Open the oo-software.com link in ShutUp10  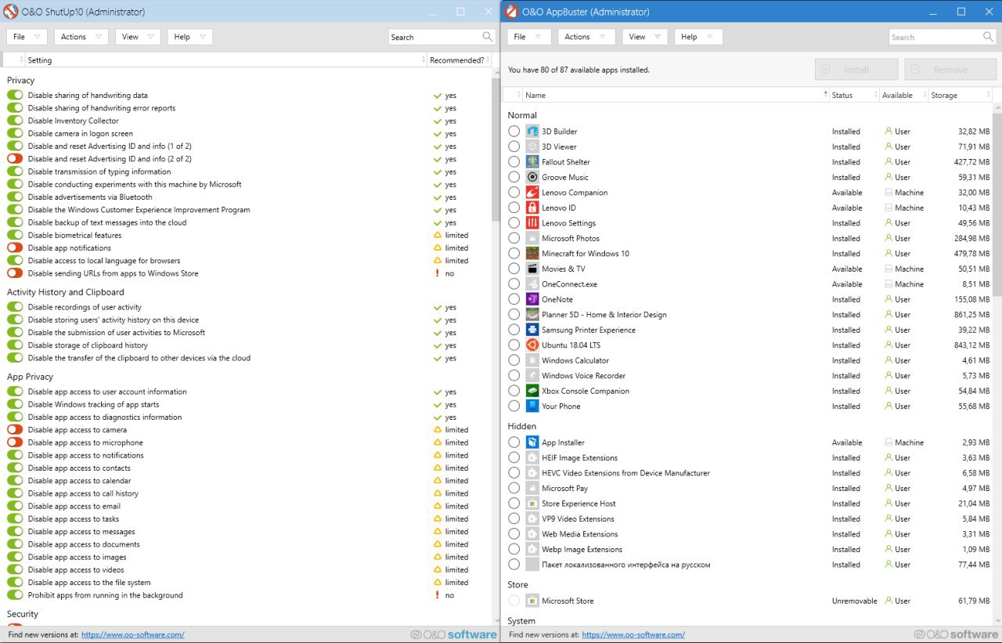(132, 634)
